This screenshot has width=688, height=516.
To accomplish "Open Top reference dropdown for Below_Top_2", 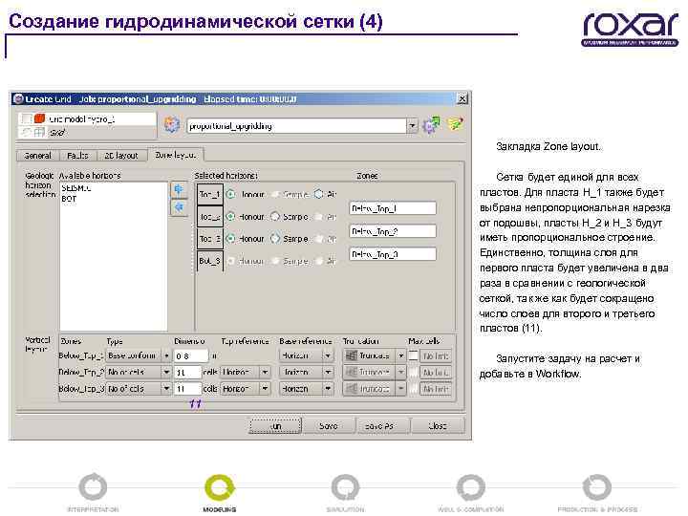I will point(265,372).
